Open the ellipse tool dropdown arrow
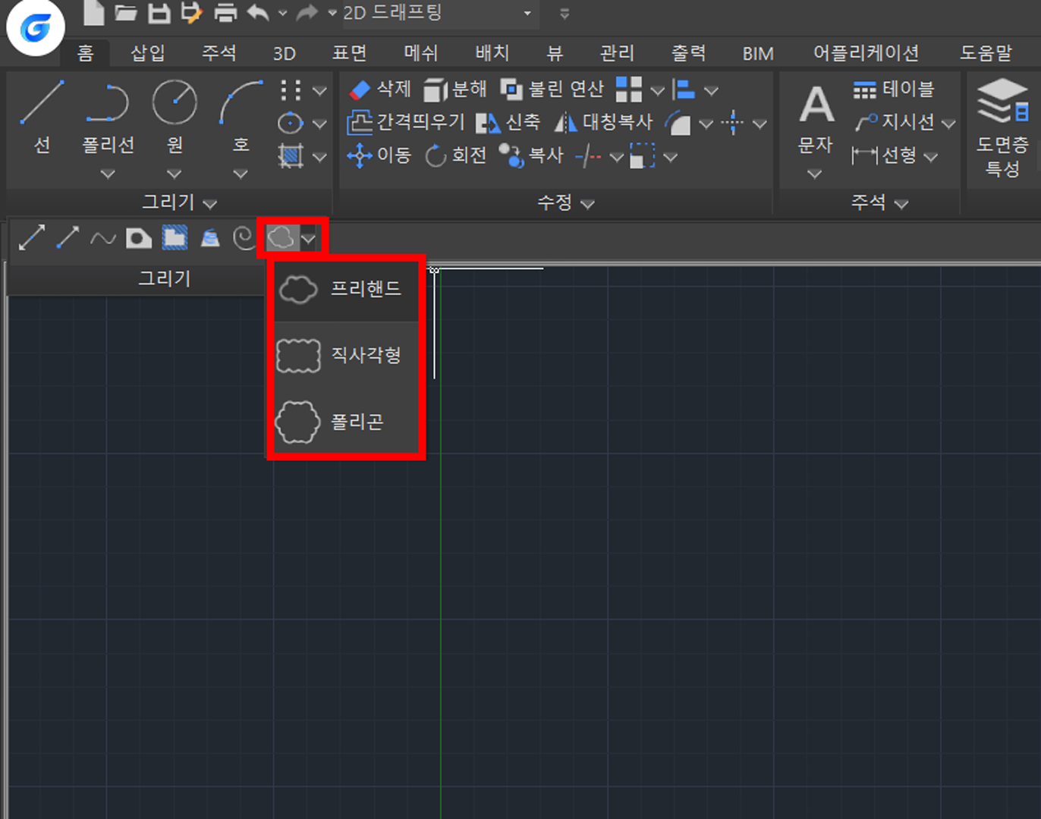This screenshot has height=819, width=1041. point(320,124)
